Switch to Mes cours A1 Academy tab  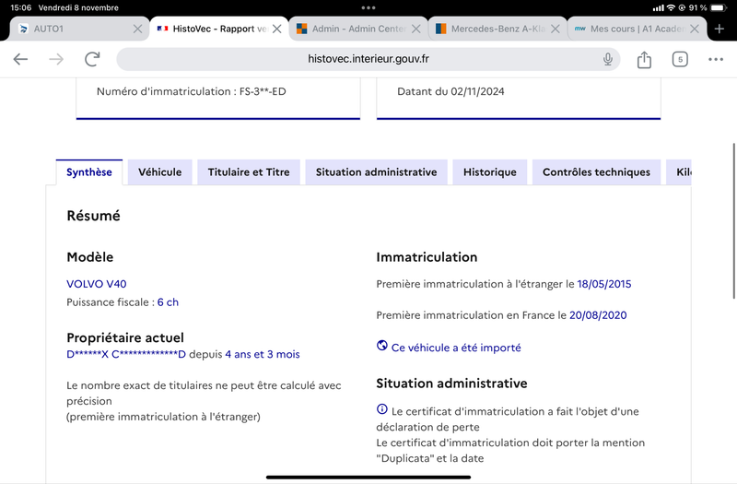click(637, 29)
